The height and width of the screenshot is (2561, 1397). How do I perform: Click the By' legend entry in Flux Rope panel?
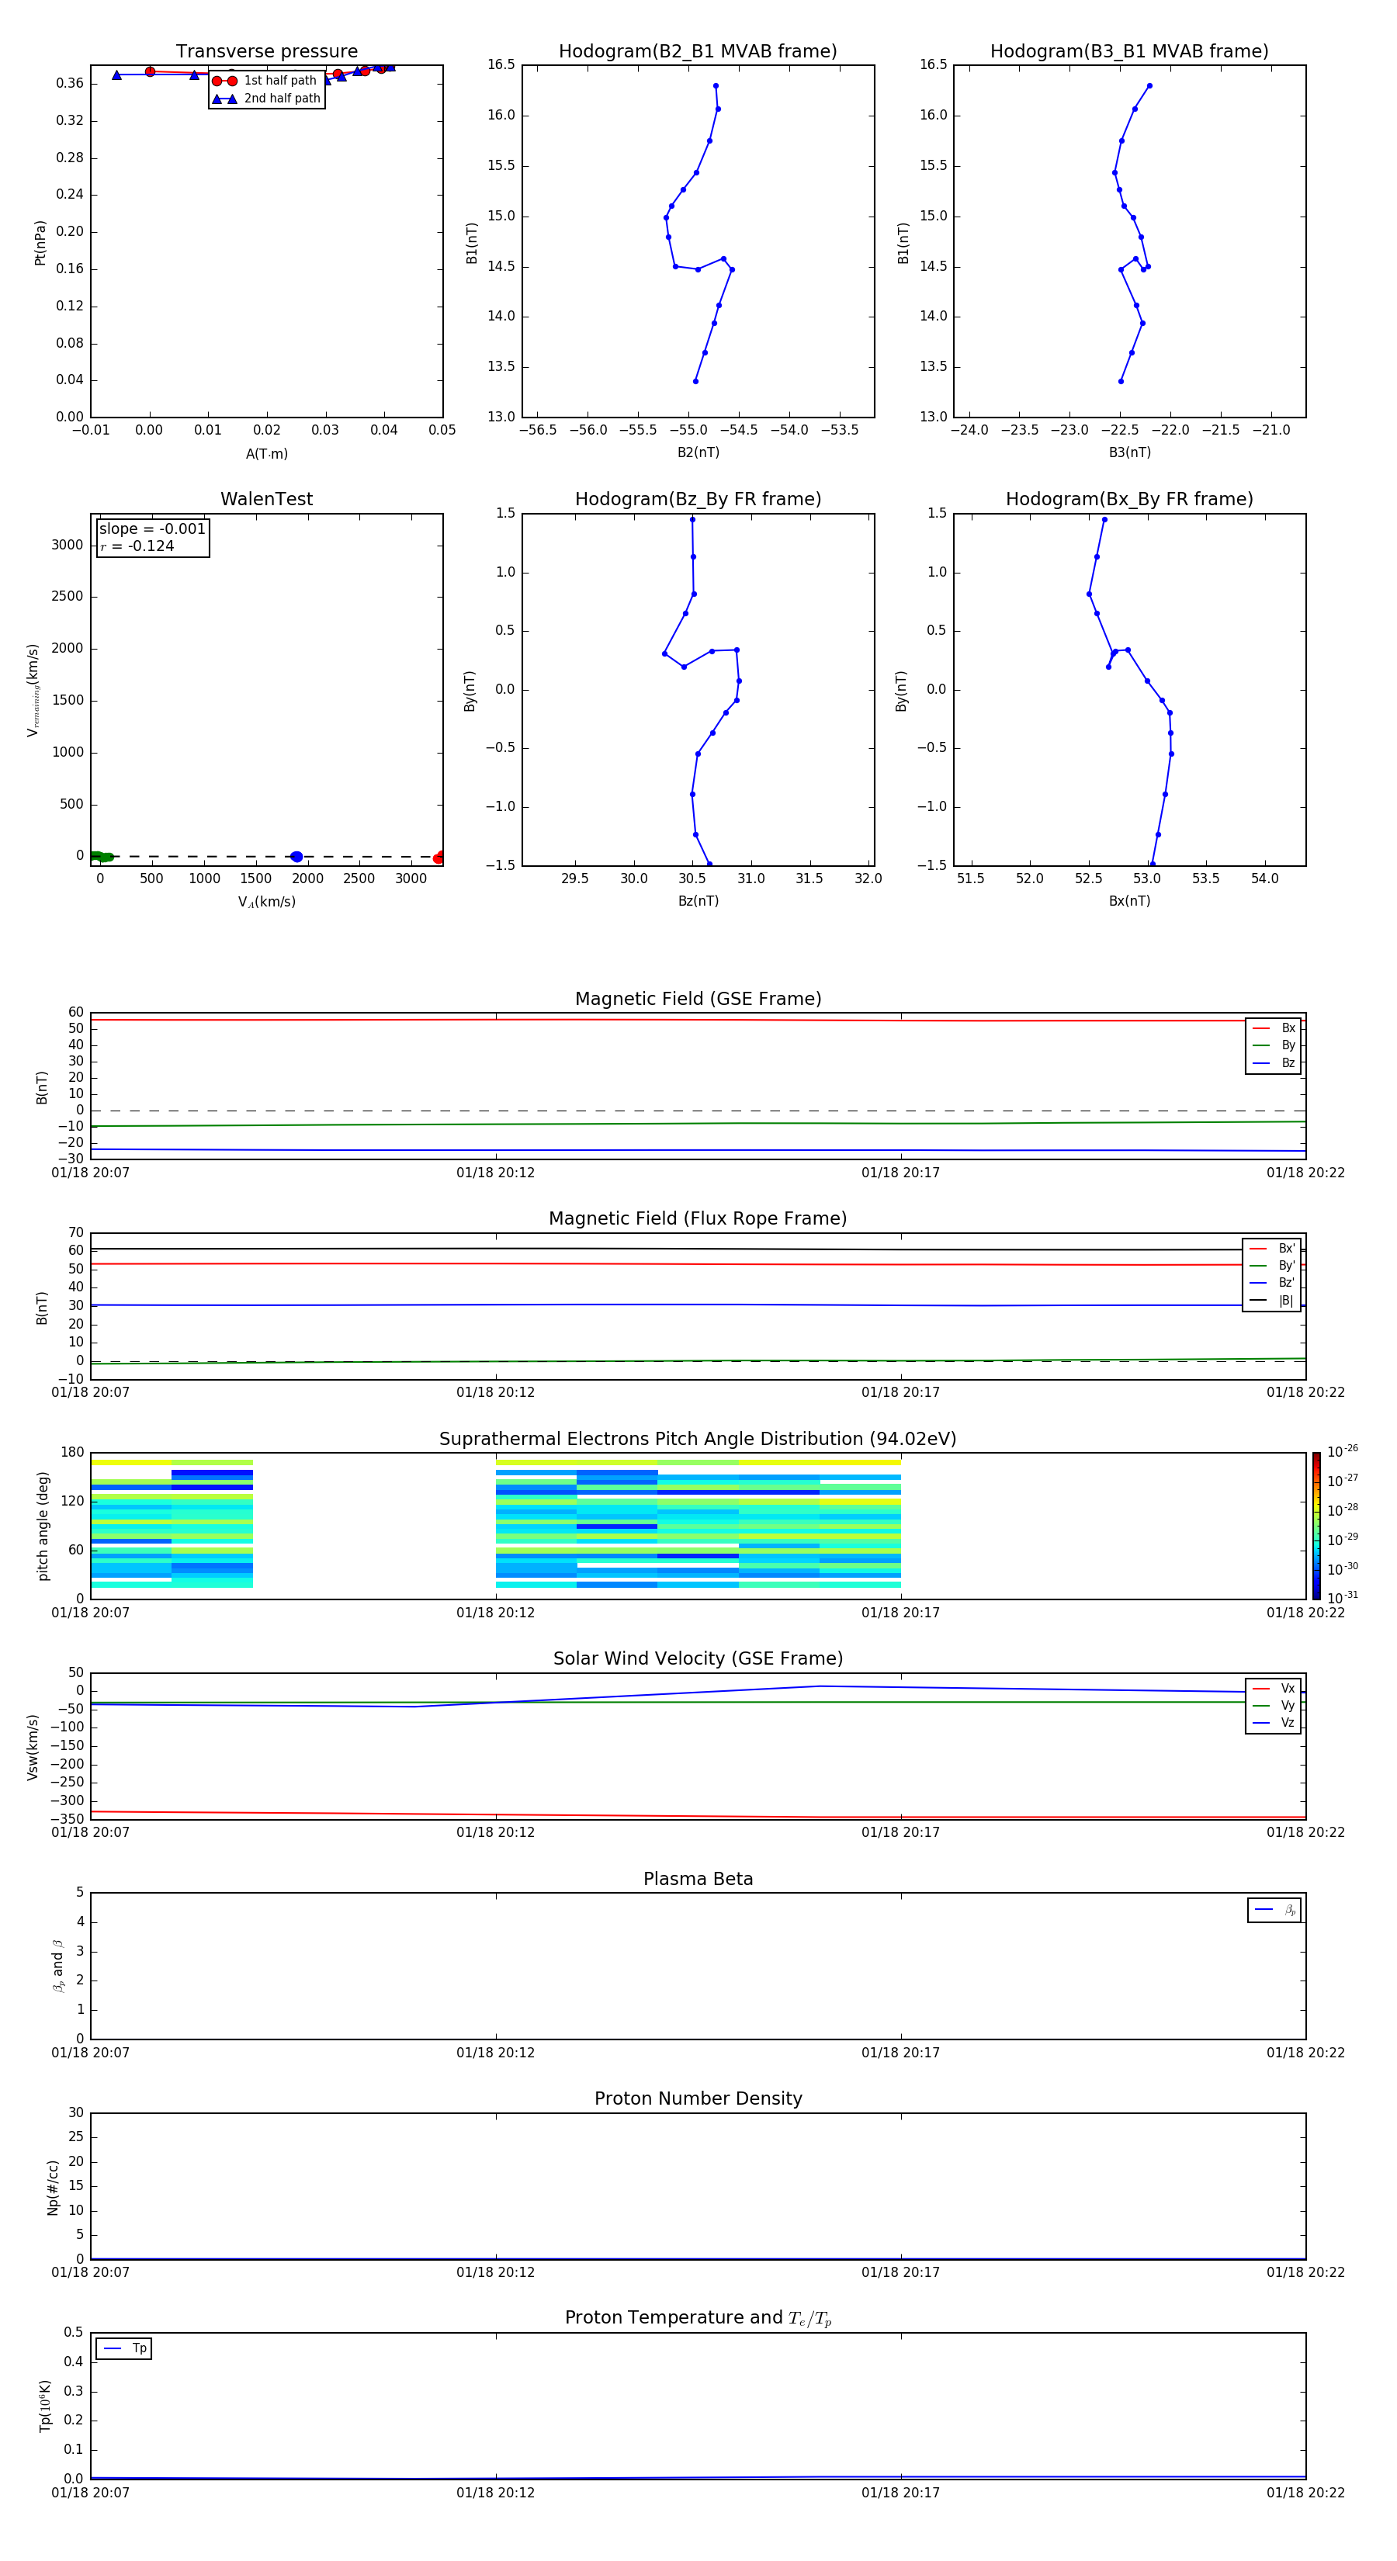point(1272,1266)
